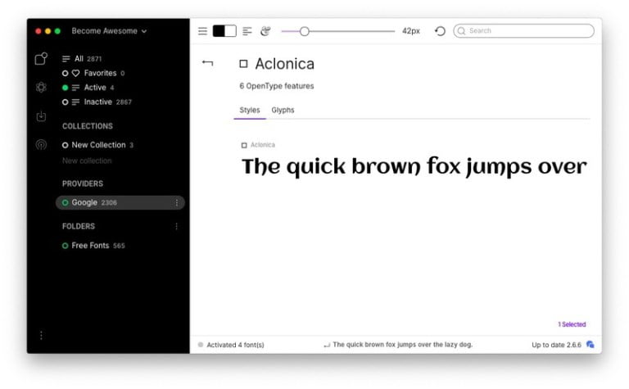Activate the Favorites circle toggle
629x389 pixels.
click(65, 74)
